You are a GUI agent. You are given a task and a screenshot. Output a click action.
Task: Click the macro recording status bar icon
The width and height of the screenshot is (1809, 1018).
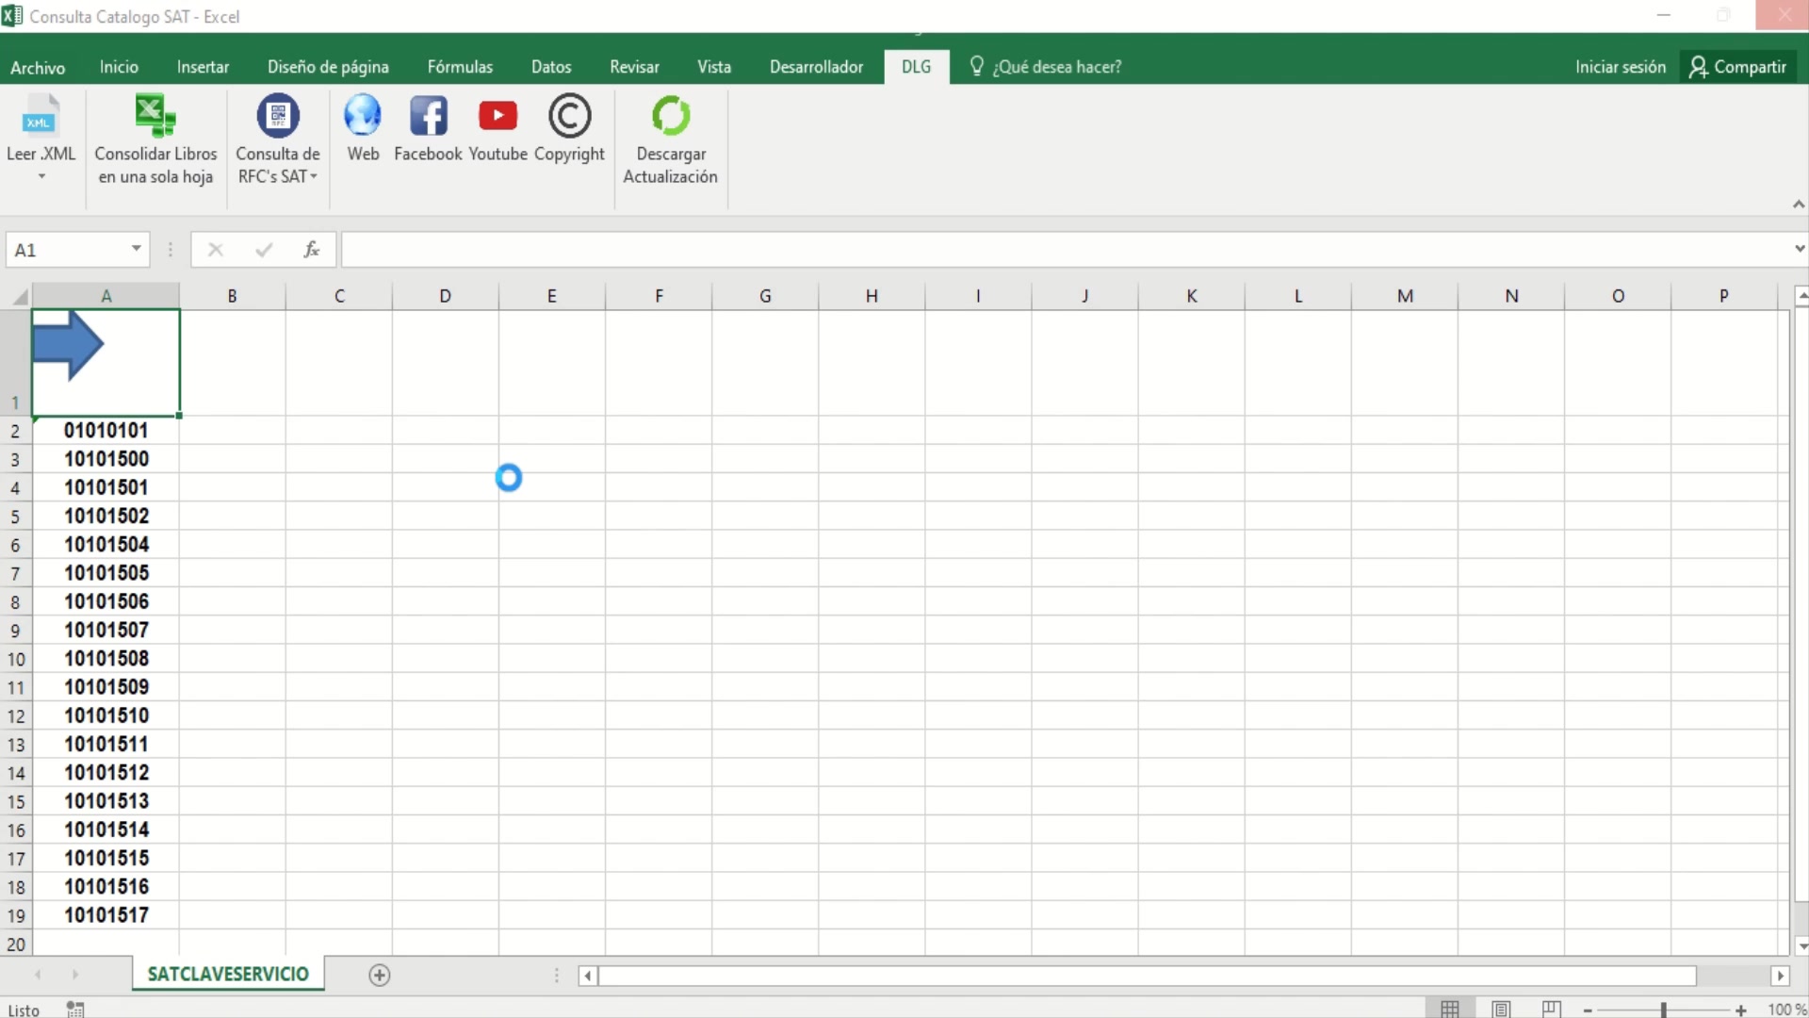(x=75, y=1010)
